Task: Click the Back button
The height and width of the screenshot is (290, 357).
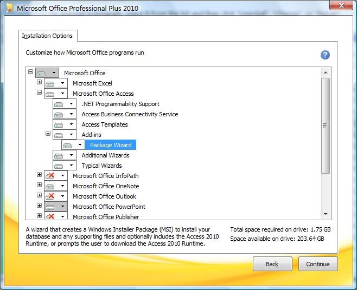Action: pos(272,264)
